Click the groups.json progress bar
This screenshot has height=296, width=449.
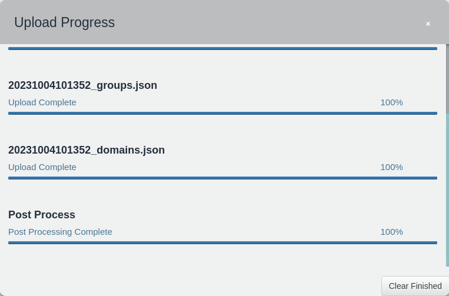pyautogui.click(x=222, y=114)
